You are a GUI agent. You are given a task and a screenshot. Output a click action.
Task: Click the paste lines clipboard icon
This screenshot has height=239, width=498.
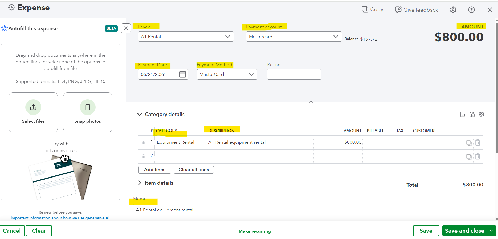[472, 115]
